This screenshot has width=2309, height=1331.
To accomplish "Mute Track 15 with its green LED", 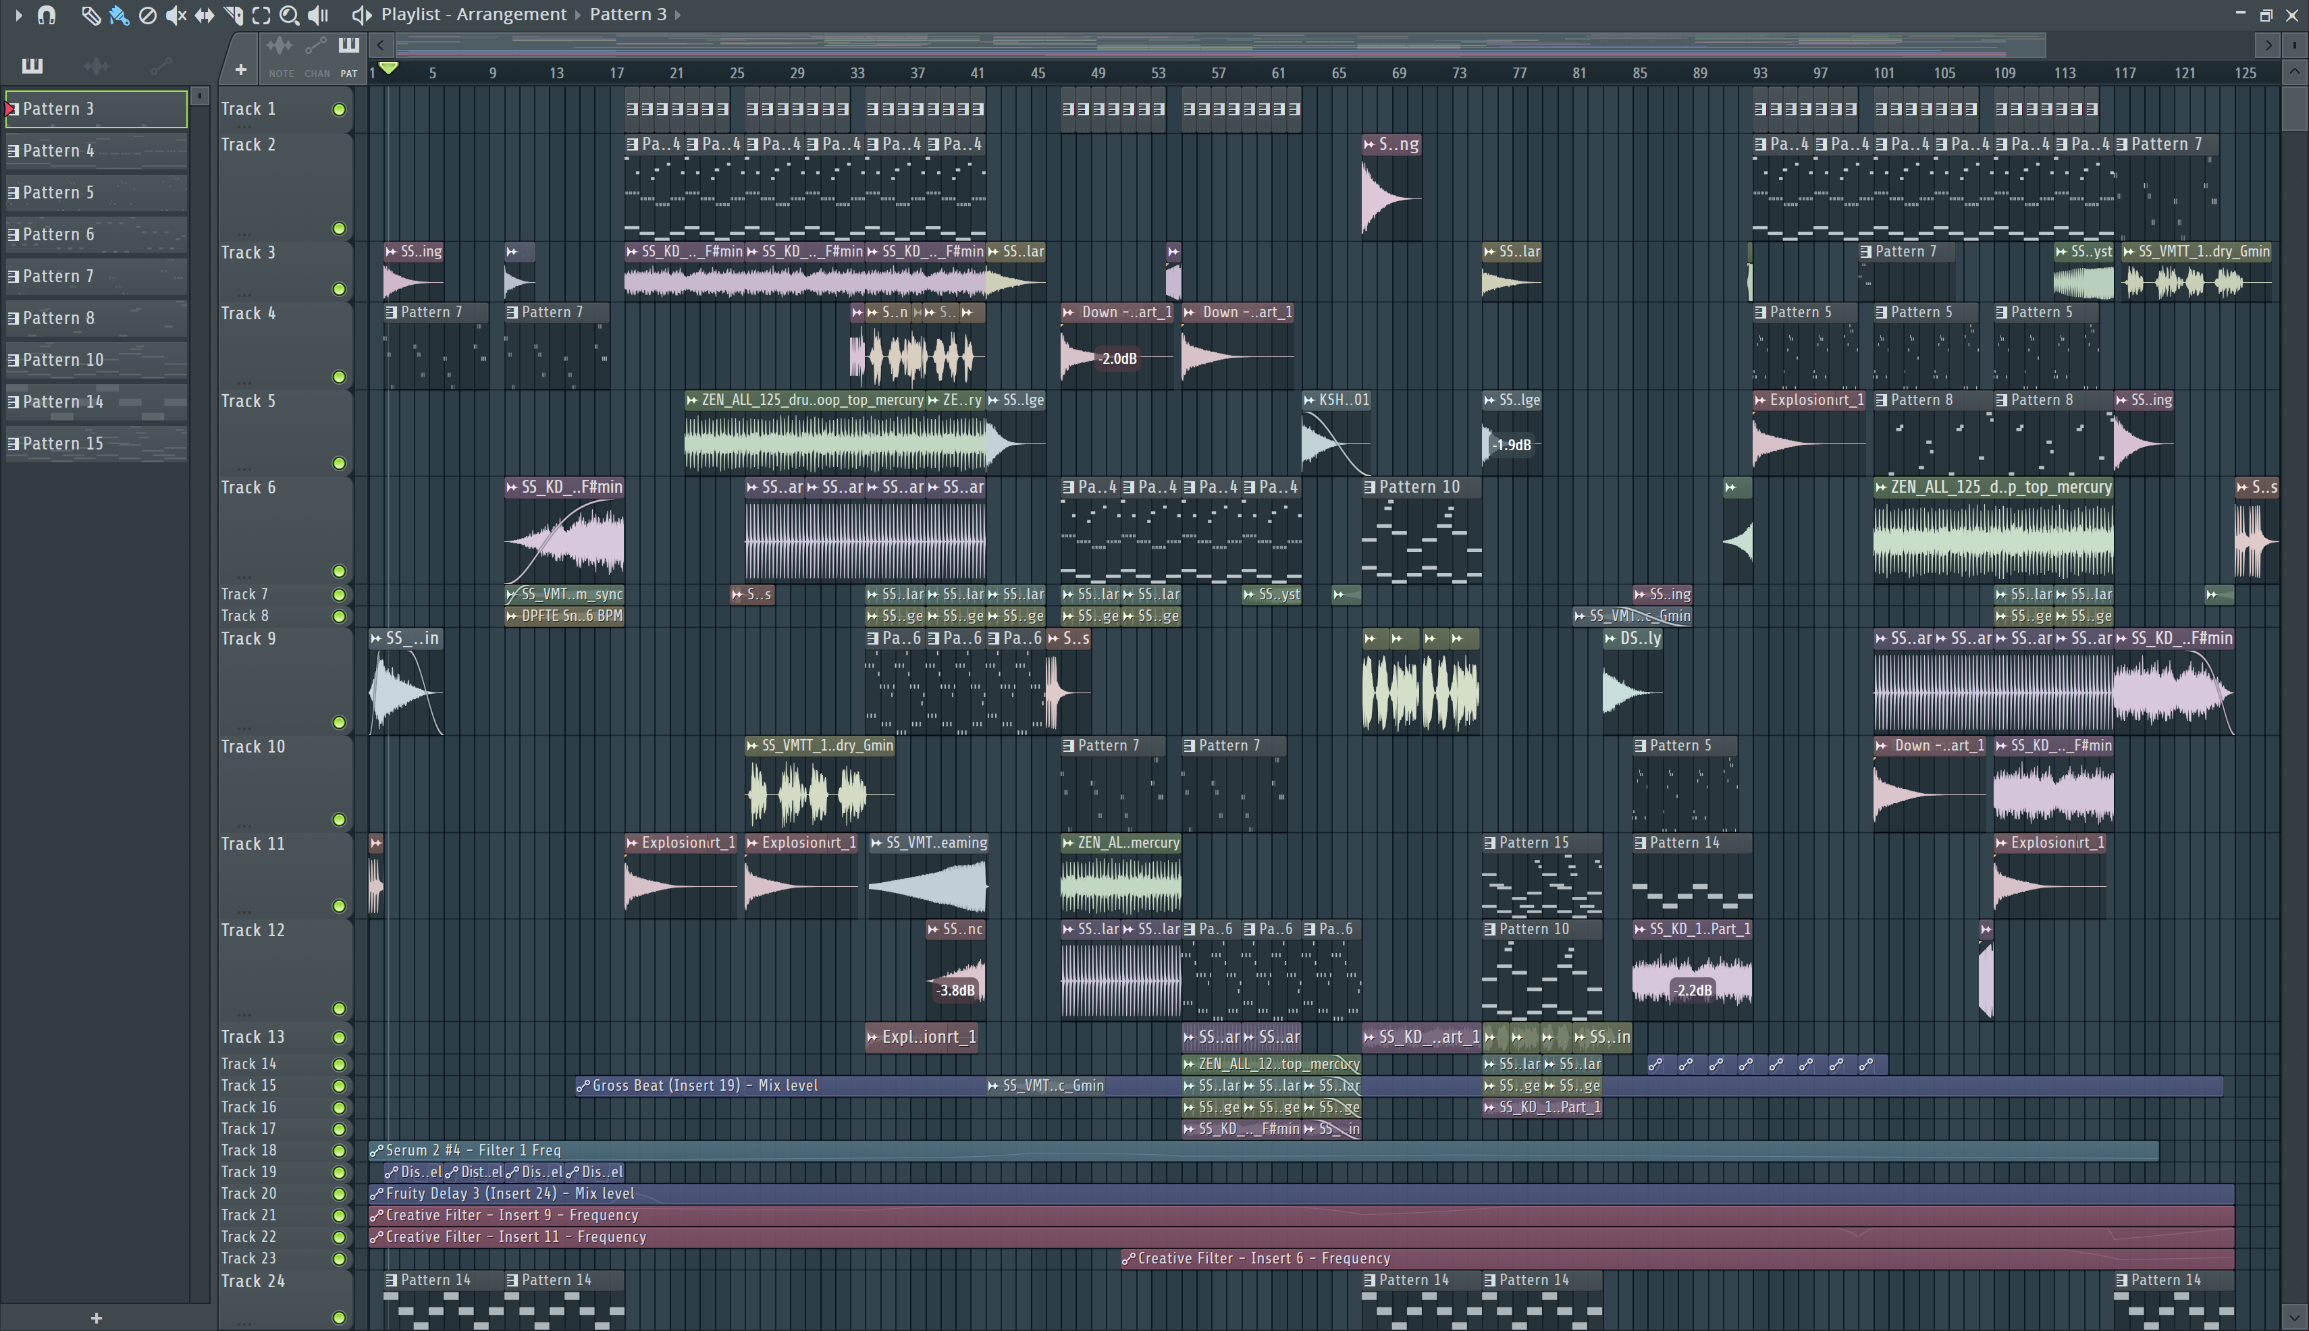I will 340,1086.
